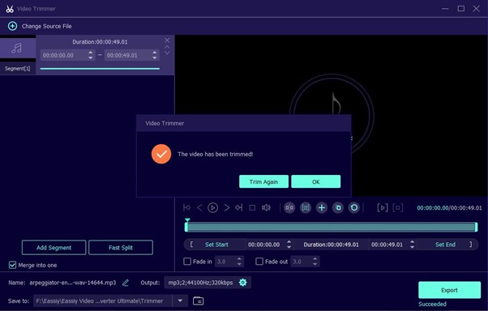Toggle the Merge into one checkbox
This screenshot has height=311, width=488.
(12, 265)
